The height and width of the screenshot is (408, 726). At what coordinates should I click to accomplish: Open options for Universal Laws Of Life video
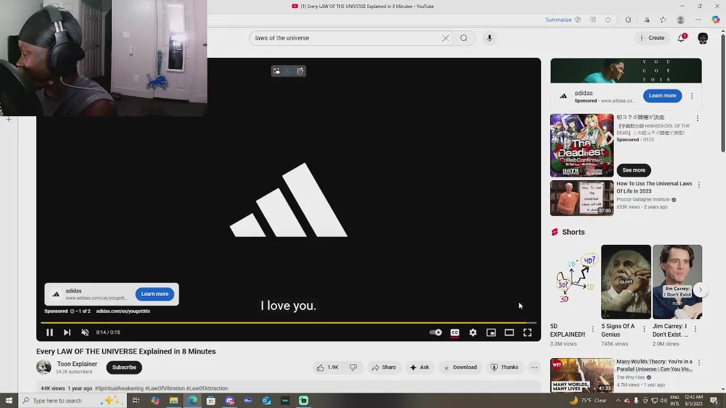coord(699,185)
